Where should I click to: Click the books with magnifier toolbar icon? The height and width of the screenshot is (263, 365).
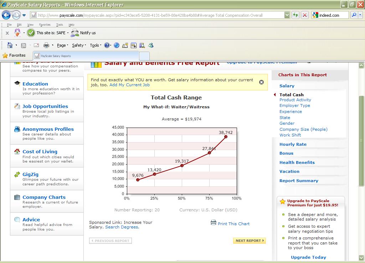pyautogui.click(x=142, y=45)
